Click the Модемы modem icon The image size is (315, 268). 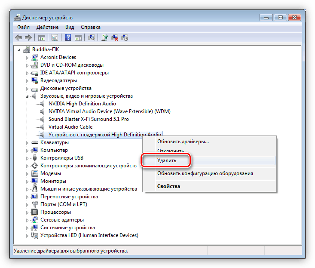tap(35, 173)
